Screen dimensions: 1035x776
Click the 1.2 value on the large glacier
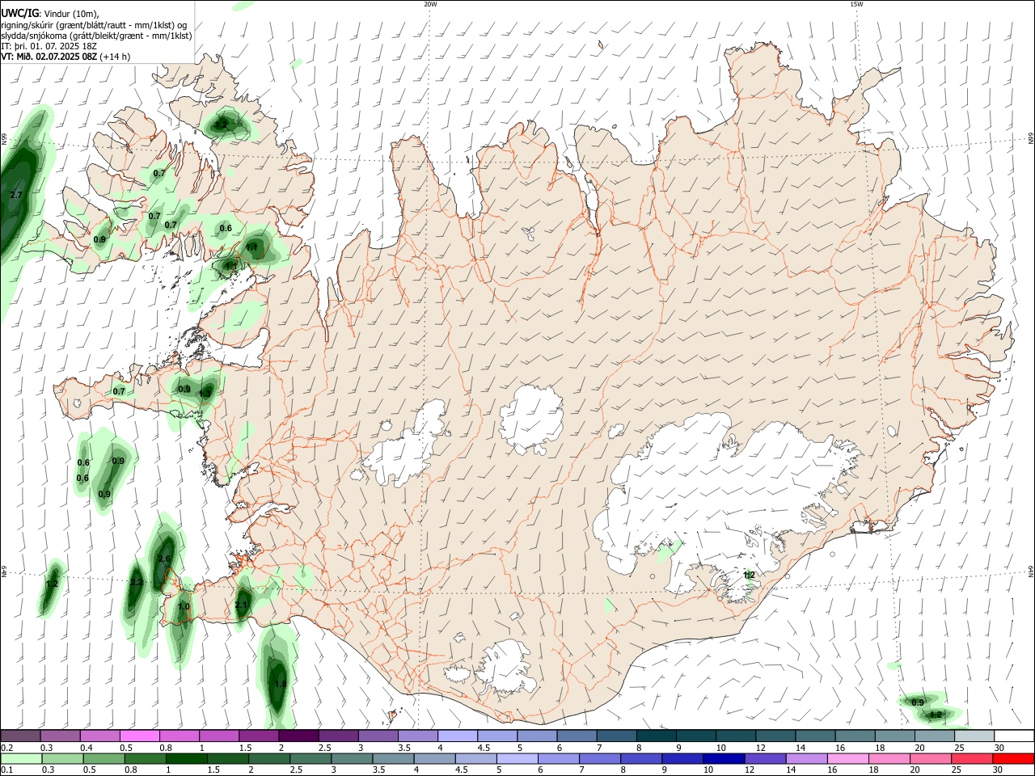coord(749,575)
